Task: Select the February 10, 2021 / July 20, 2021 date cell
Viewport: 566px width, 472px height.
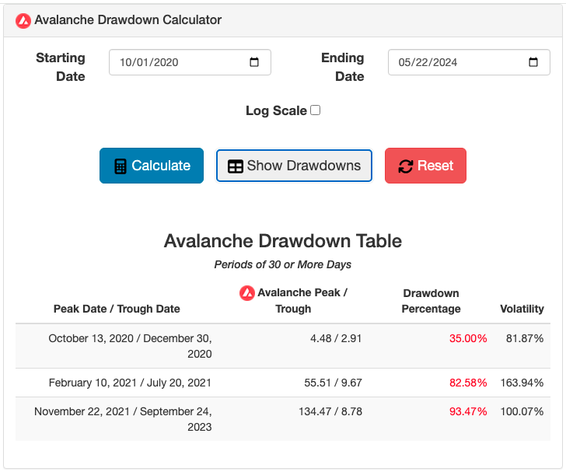Action: pyautogui.click(x=130, y=383)
